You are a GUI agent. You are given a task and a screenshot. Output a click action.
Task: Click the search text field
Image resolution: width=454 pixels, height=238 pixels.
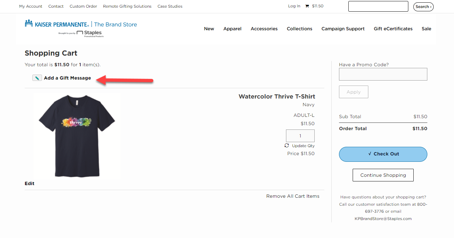click(x=378, y=6)
